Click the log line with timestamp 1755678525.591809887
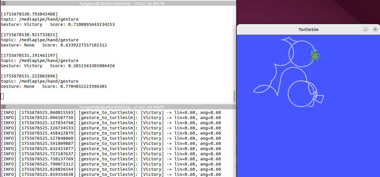Image resolution: width=380 pixels, height=177 pixels. pos(111,143)
